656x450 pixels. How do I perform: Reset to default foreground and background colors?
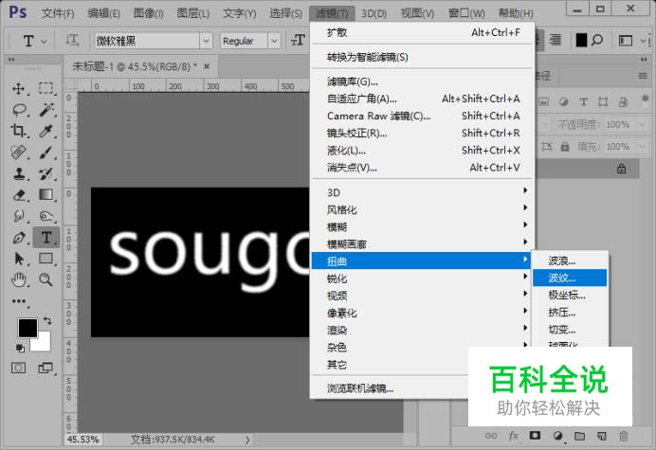pyautogui.click(x=20, y=348)
